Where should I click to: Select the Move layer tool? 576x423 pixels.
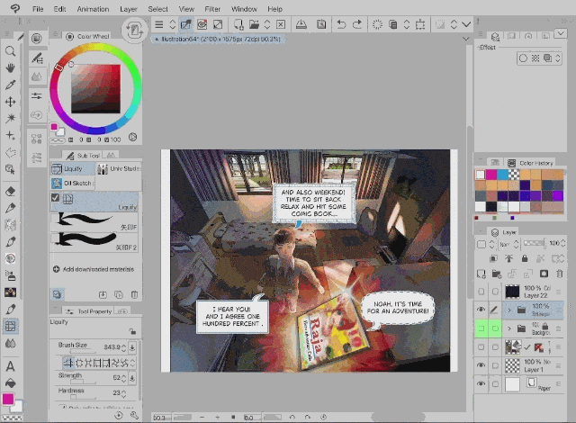click(10, 102)
